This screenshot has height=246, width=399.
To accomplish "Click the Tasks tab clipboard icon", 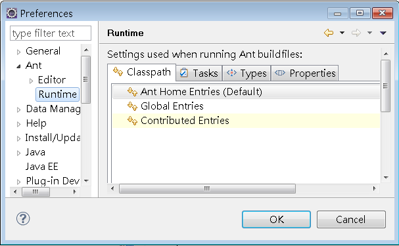I will [x=183, y=73].
